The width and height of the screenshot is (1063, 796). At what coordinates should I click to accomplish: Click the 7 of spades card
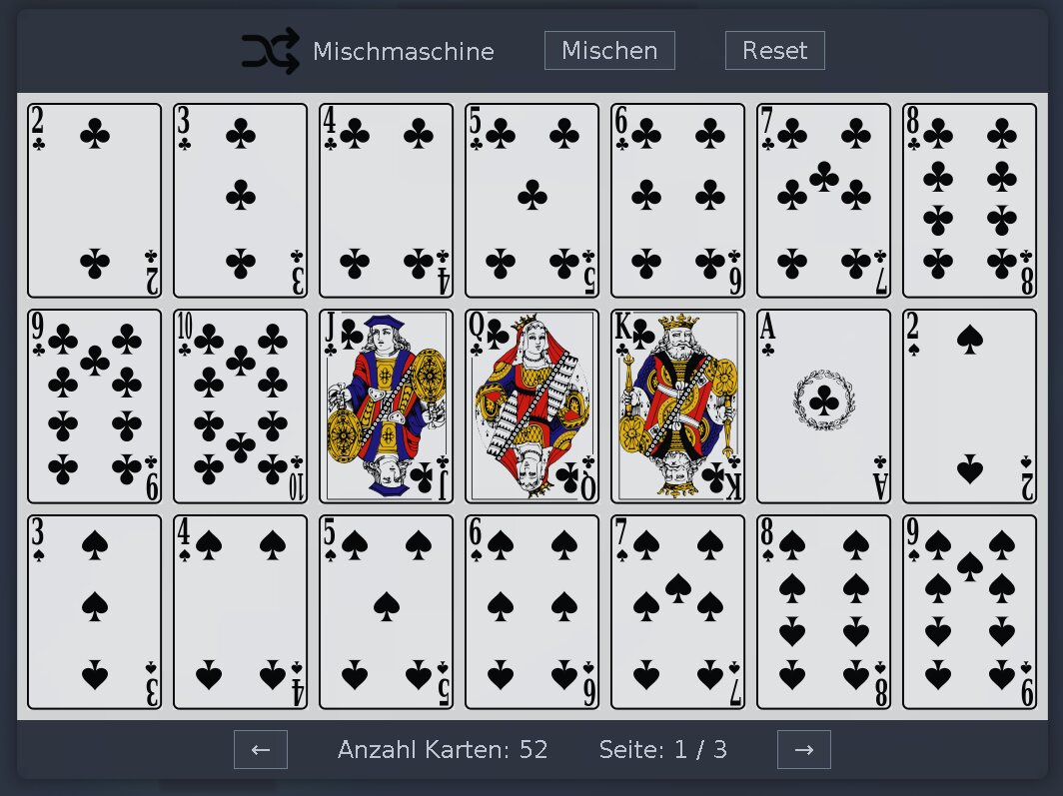[678, 612]
